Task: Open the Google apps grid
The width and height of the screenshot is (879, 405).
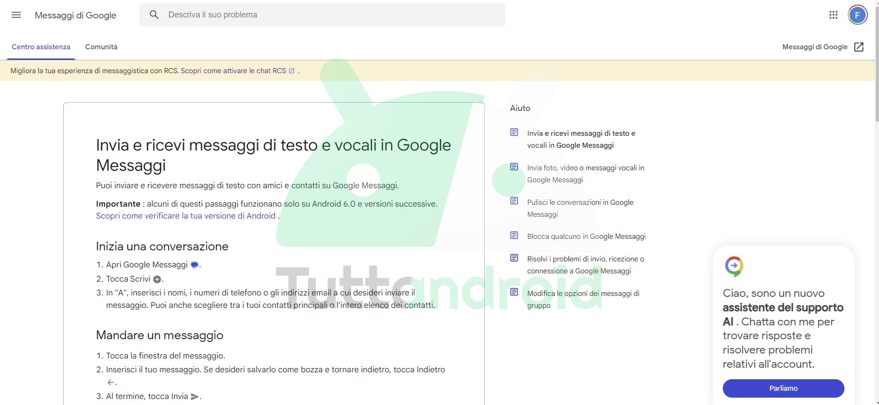Action: click(x=833, y=15)
